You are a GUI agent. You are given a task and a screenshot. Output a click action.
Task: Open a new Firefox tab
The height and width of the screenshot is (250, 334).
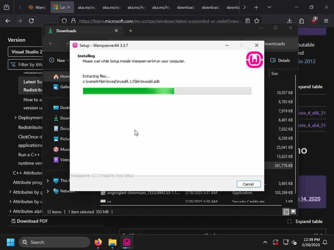pos(256,7)
